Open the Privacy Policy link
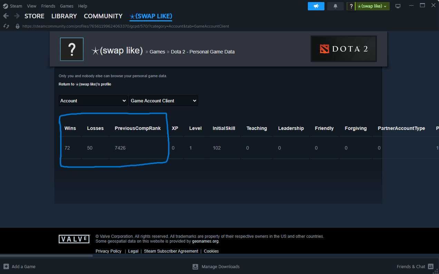Viewport: 439px width, 274px height. point(108,251)
